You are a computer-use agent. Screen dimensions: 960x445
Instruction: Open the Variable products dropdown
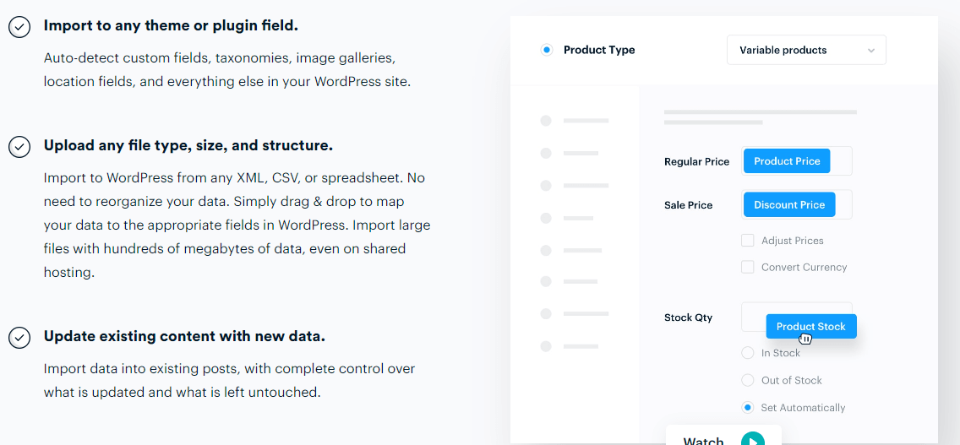point(805,51)
